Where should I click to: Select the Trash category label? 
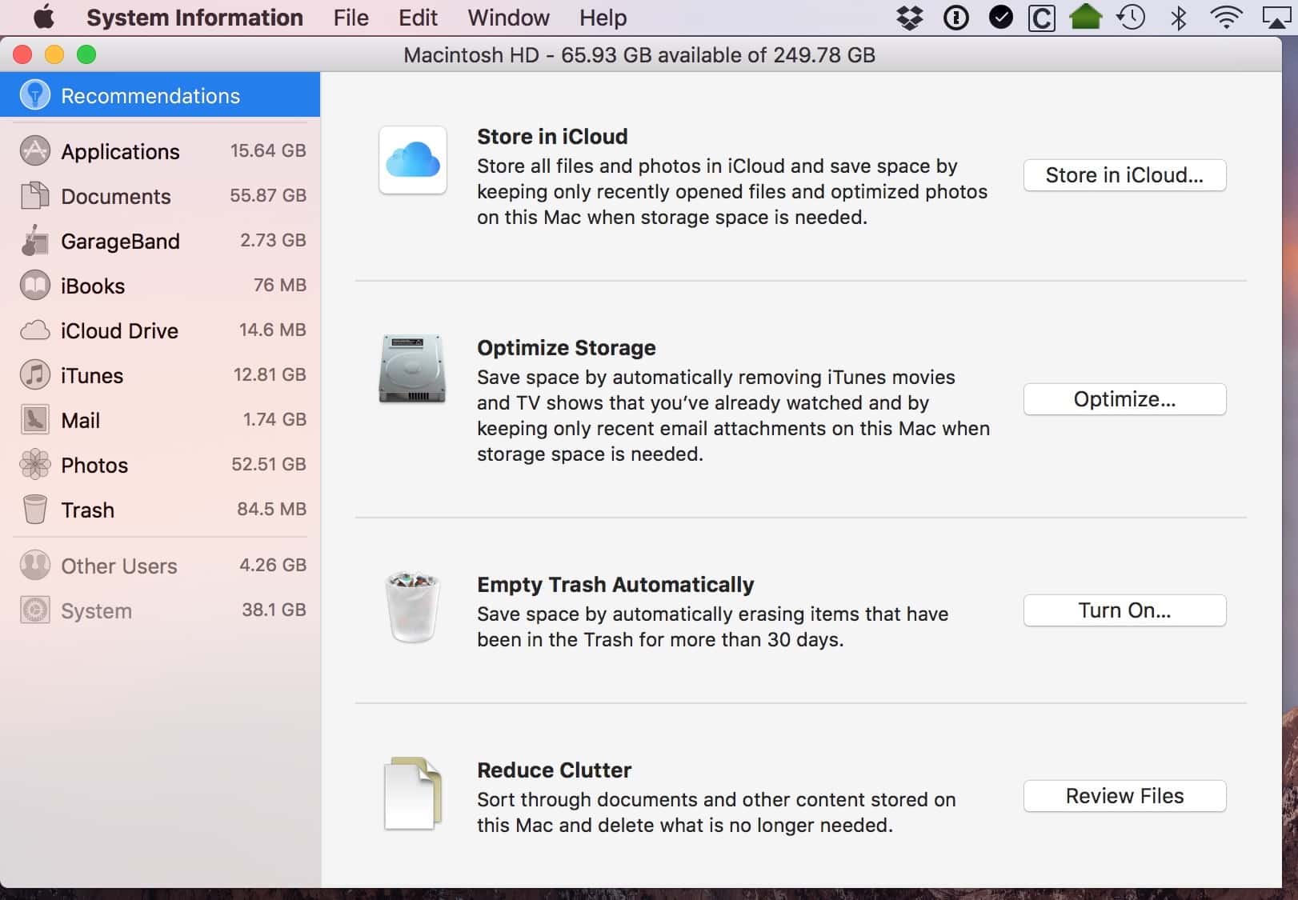[x=88, y=510]
